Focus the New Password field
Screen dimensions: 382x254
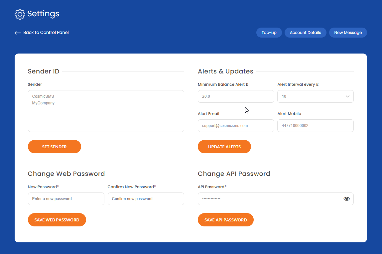click(66, 199)
